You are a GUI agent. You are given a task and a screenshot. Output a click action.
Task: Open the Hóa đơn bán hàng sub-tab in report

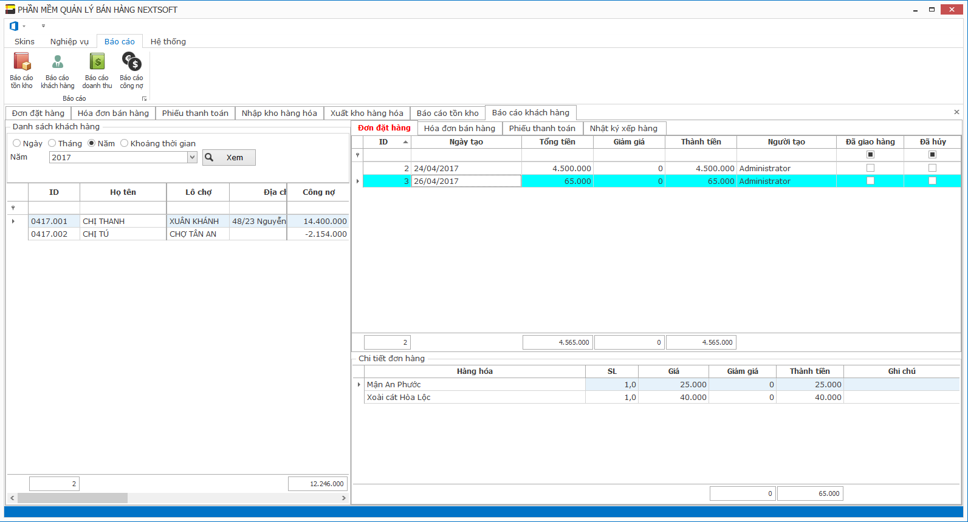coord(459,128)
